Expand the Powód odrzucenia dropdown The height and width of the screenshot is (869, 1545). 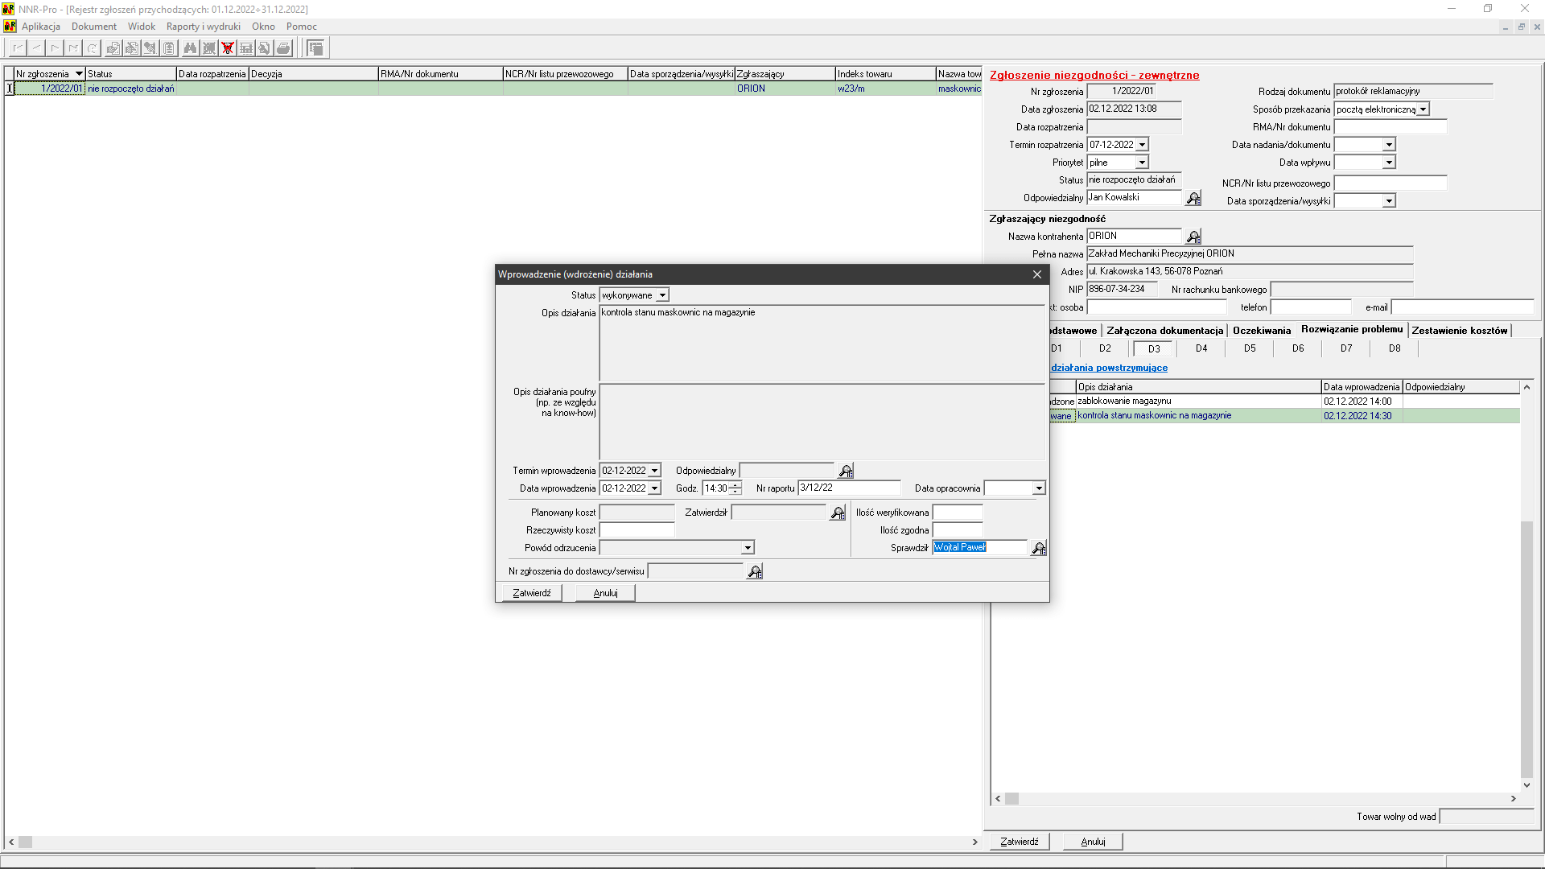(748, 549)
